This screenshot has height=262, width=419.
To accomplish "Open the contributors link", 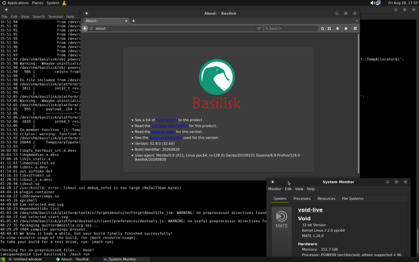I will pyautogui.click(x=167, y=120).
